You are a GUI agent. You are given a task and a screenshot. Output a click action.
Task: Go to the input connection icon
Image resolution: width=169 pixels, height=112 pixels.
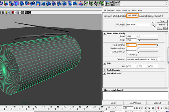click(x=153, y=23)
